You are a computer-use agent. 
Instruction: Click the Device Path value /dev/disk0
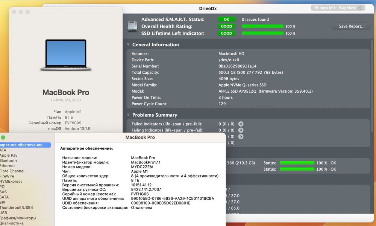pyautogui.click(x=229, y=60)
